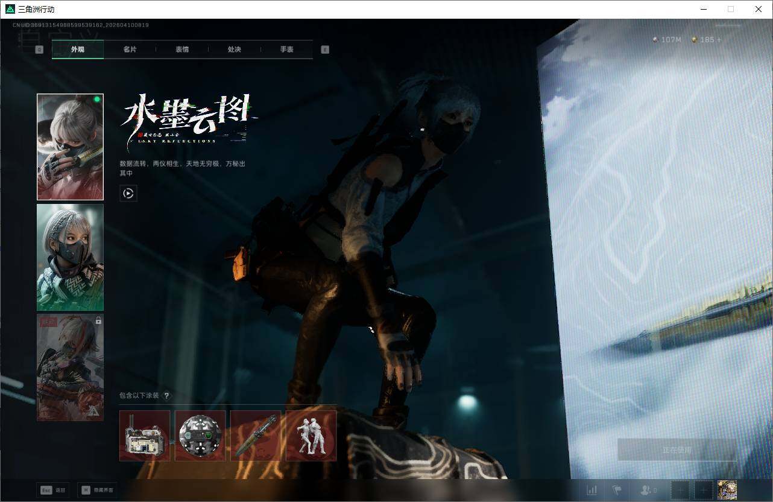Open the bar-chart statistics icon
This screenshot has width=773, height=502.
(593, 490)
